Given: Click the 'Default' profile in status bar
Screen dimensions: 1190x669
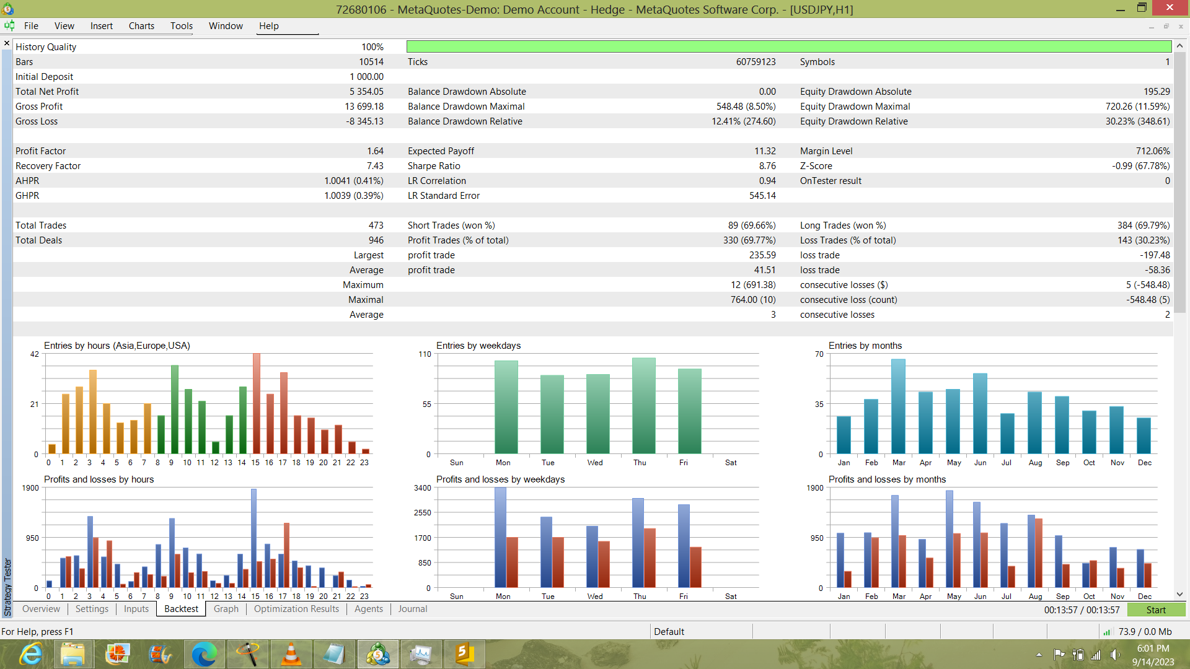Looking at the screenshot, I should 669,631.
